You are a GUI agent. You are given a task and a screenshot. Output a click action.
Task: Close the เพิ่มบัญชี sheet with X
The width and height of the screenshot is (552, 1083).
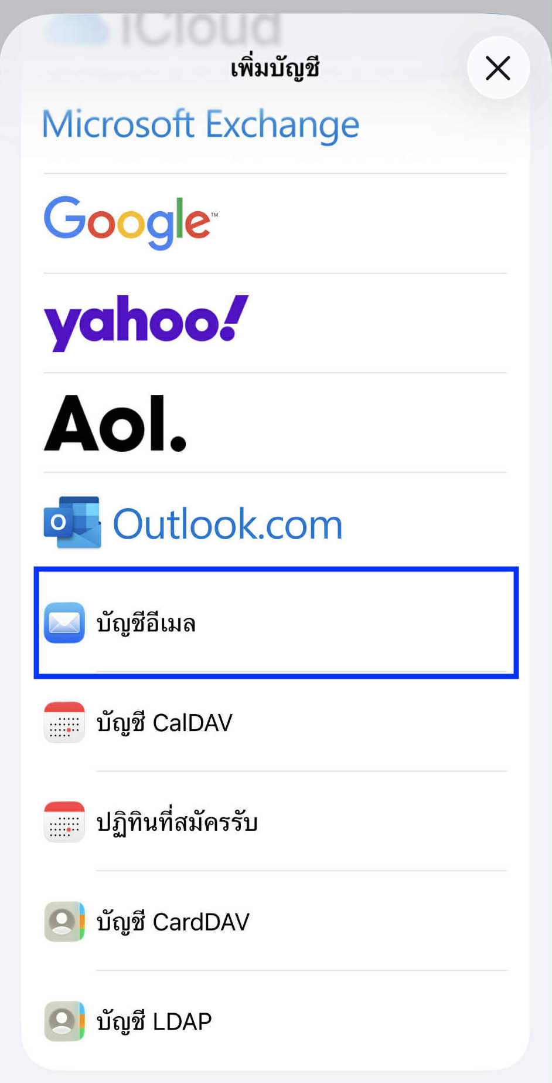(x=498, y=68)
